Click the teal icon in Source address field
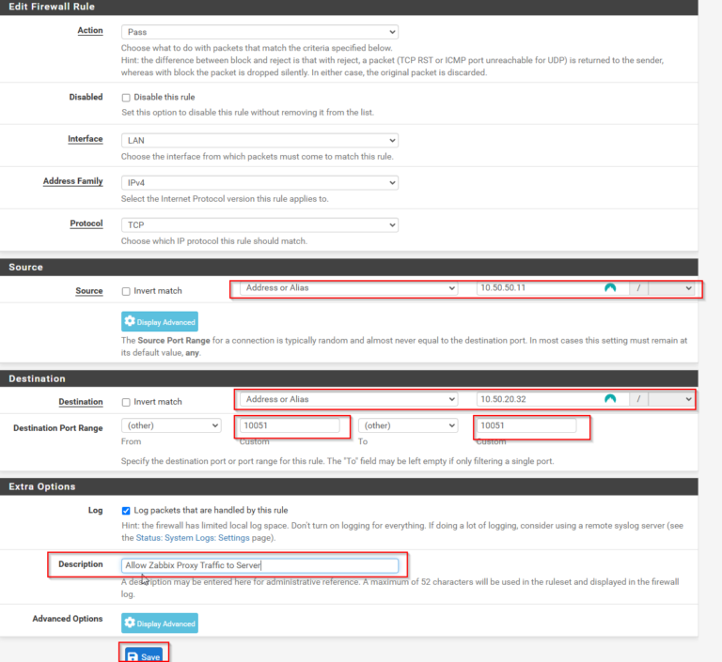The height and width of the screenshot is (662, 722). (x=610, y=288)
